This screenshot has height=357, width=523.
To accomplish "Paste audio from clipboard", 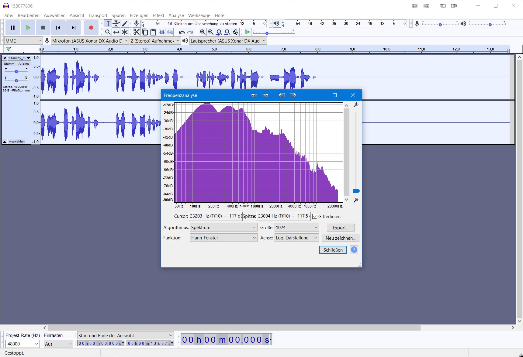I will 153,32.
